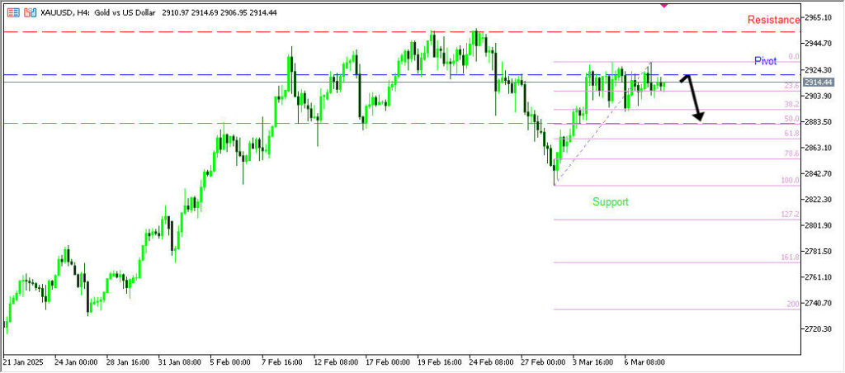
Task: Click the red table icon beside the chart title
Action: point(13,13)
